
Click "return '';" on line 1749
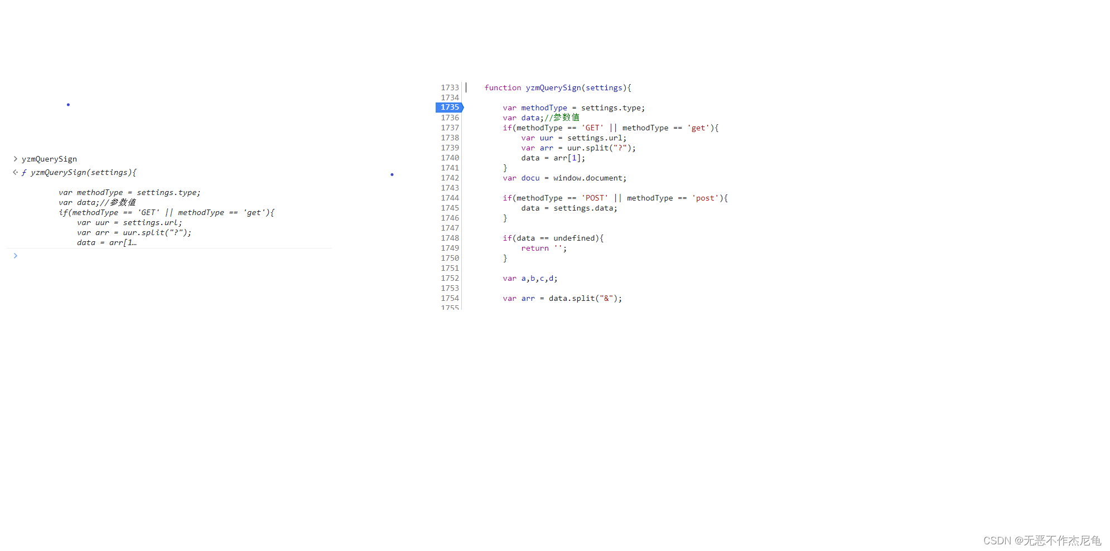(x=544, y=248)
